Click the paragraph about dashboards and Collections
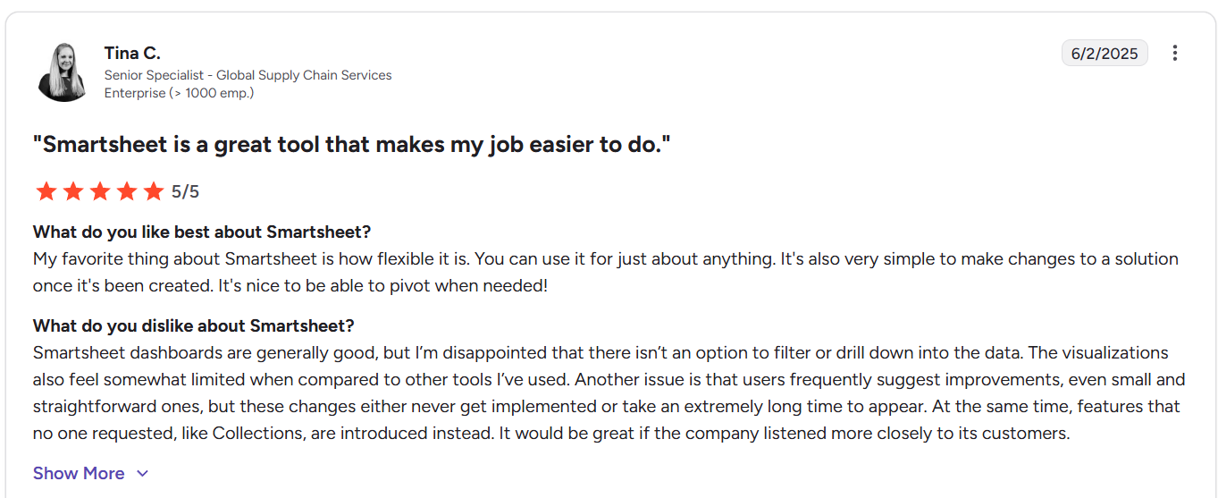Viewport: 1218px width, 498px height. (608, 393)
